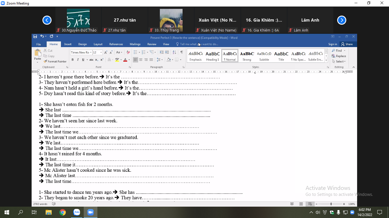Open the Change Case Aa dropdown

pos(119,52)
